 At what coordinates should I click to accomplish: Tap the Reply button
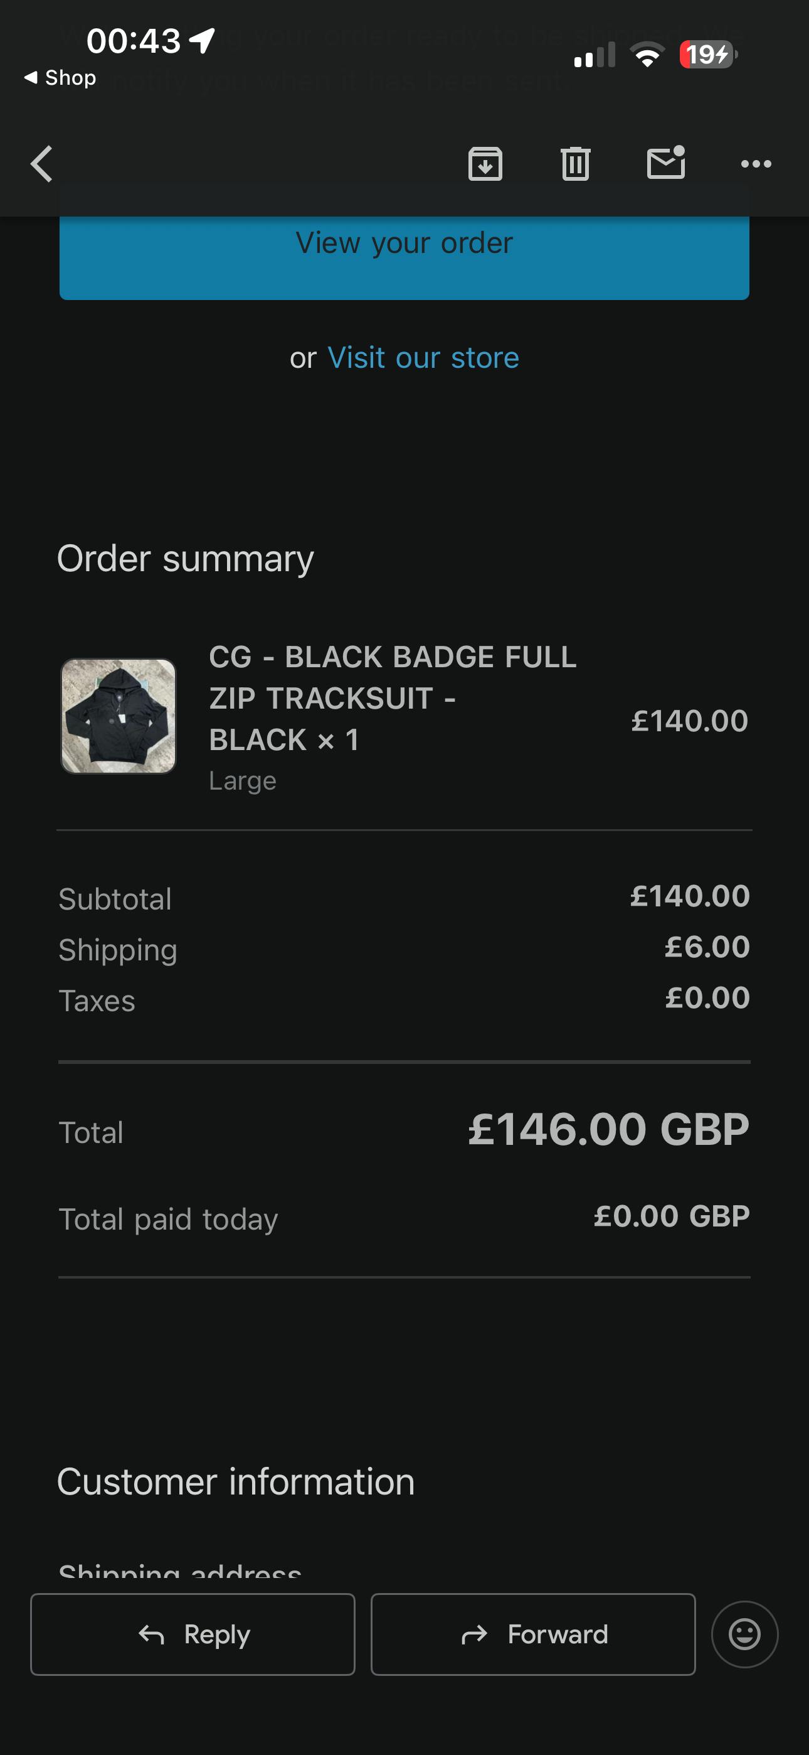click(x=193, y=1634)
